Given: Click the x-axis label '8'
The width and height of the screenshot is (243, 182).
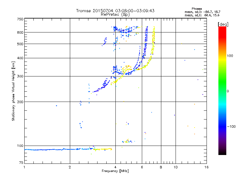Looking at the screenshot, I should (x=161, y=167).
